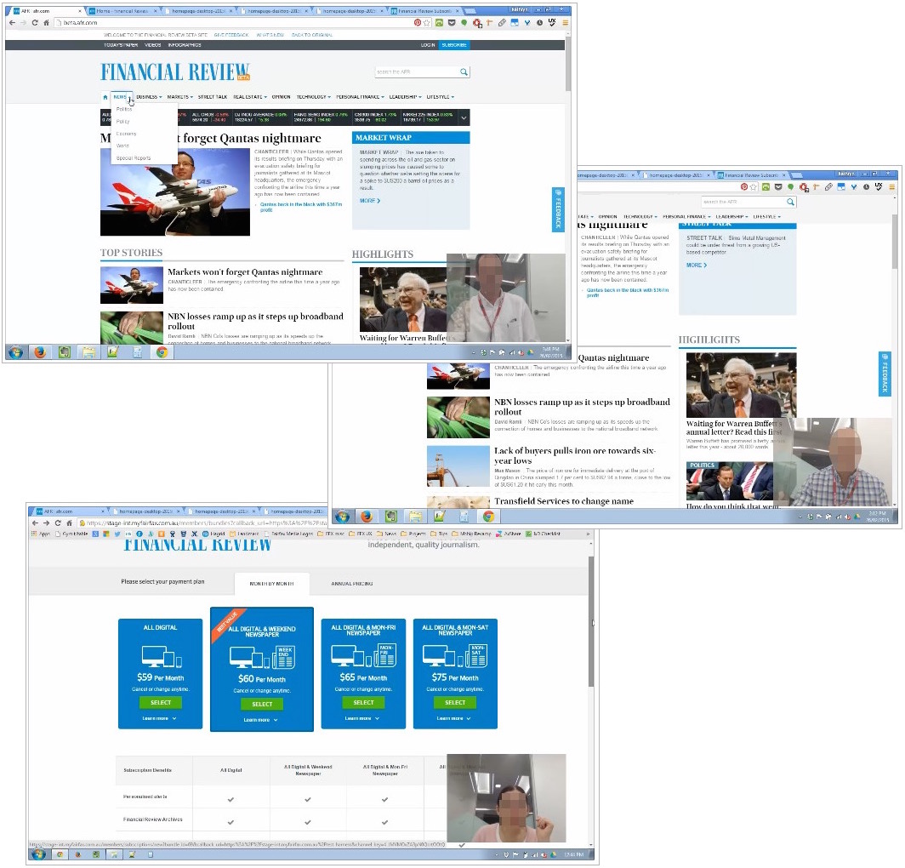Screen dimensions: 905x868
Task: Click the search magnifier icon in top-left window
Action: pos(464,71)
